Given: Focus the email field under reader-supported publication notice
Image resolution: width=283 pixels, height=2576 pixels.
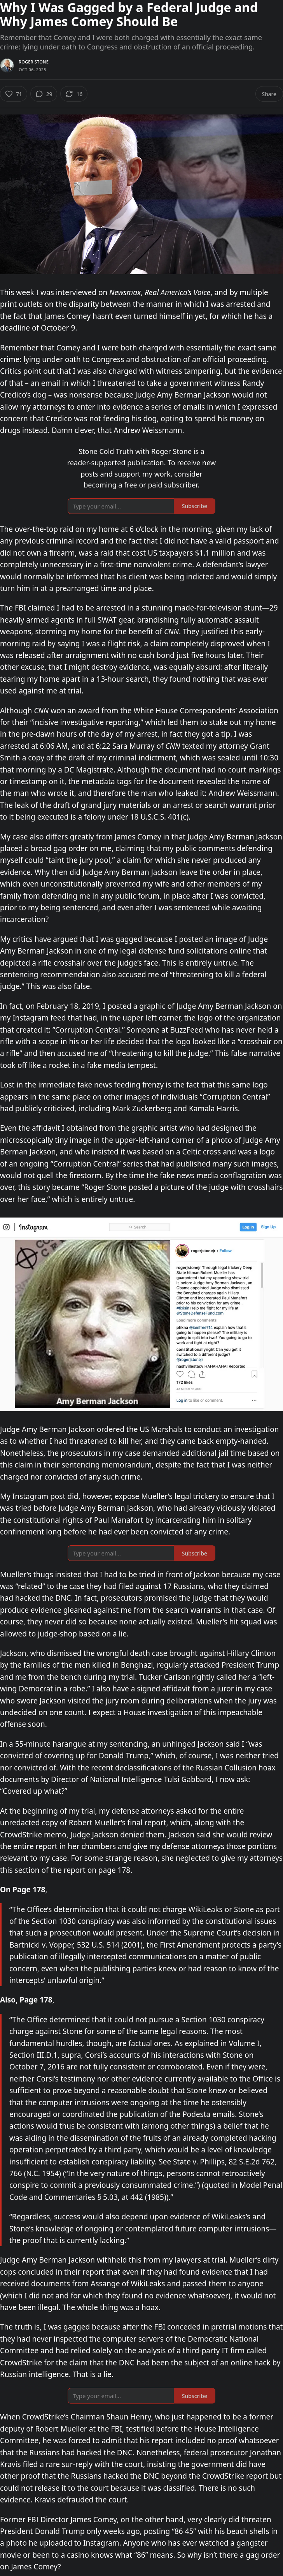Looking at the screenshot, I should [x=121, y=506].
